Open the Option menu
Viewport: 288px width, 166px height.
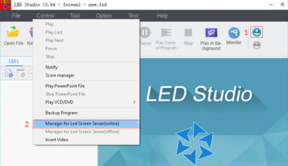click(104, 16)
